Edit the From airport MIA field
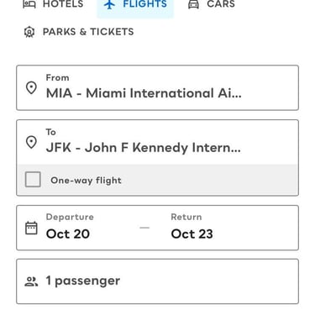 coord(157,87)
